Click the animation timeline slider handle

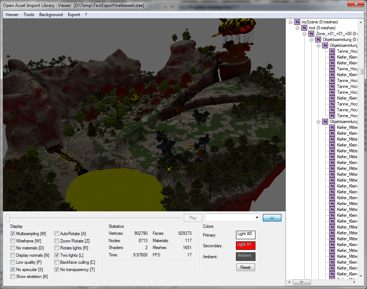[x=8, y=218]
